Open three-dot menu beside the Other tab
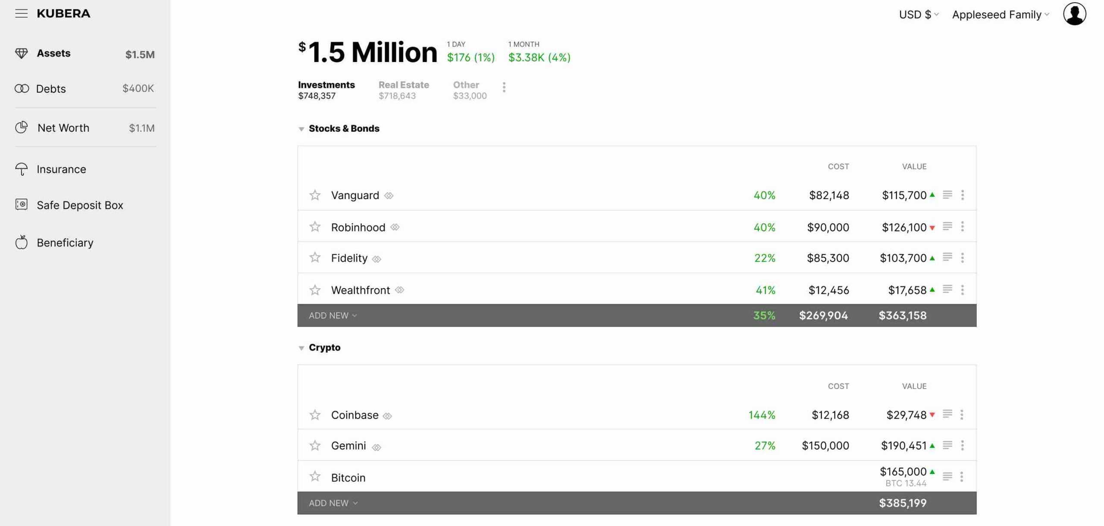Screen dimensions: 1104x526 click(x=504, y=87)
